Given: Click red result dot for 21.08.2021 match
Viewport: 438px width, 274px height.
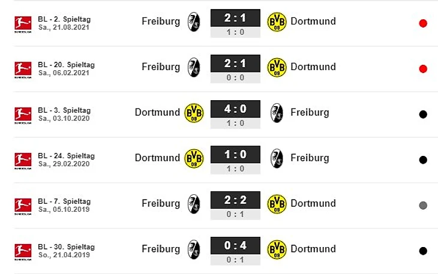Looking at the screenshot, I should click(x=423, y=23).
